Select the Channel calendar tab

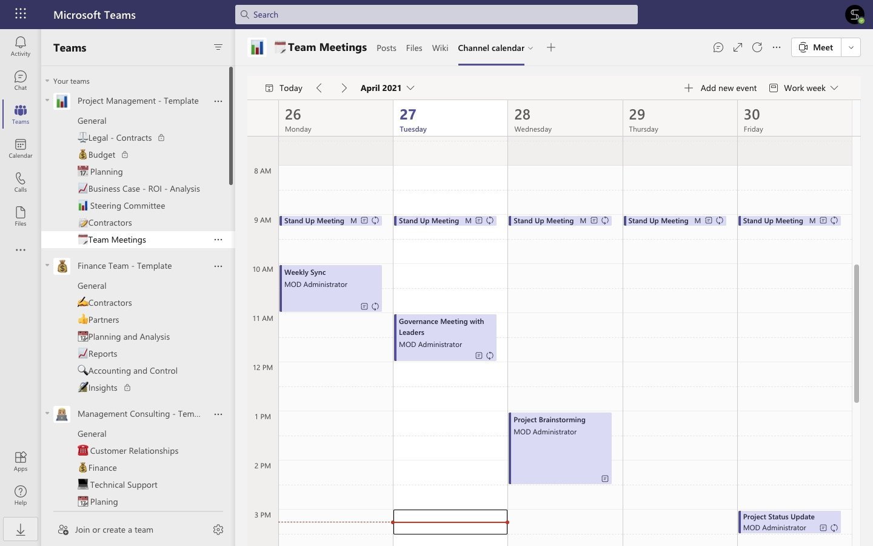(x=491, y=48)
